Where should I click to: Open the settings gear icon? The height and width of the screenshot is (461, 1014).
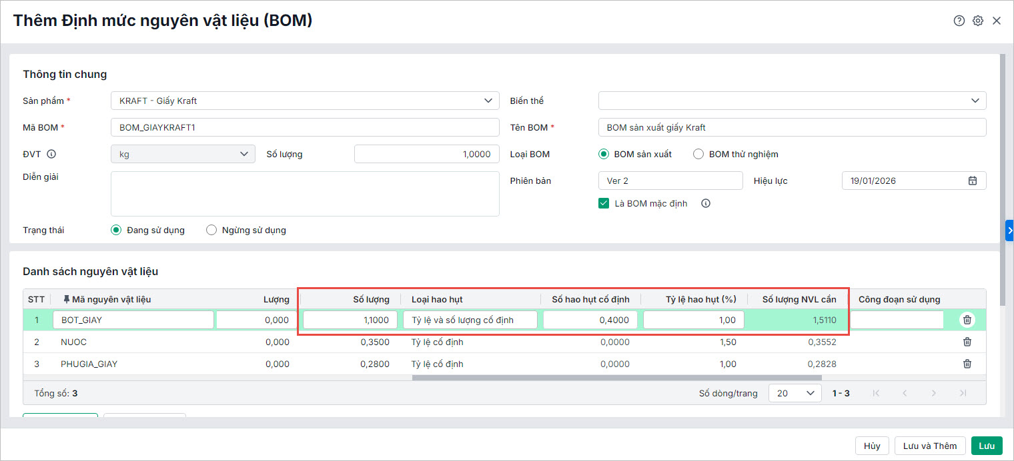(977, 21)
